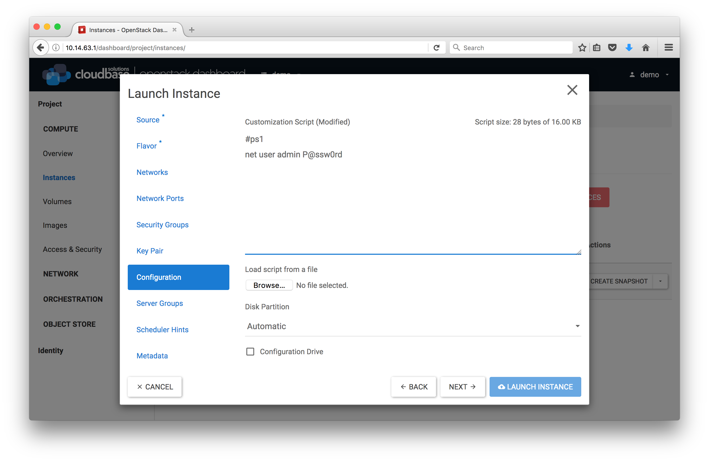Screen dimensions: 709x462
Task: Close the Launch Instance dialog
Action: pyautogui.click(x=572, y=90)
